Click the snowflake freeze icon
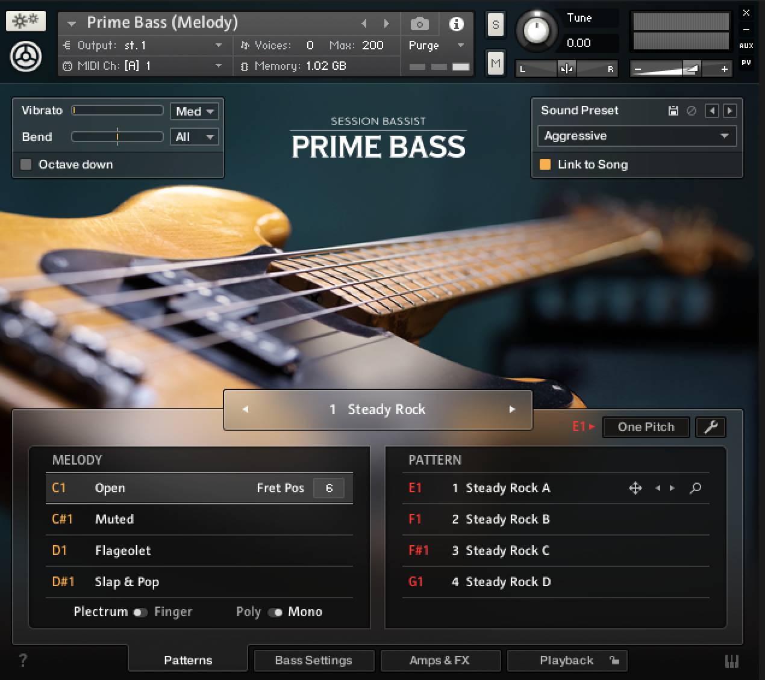 click(26, 21)
